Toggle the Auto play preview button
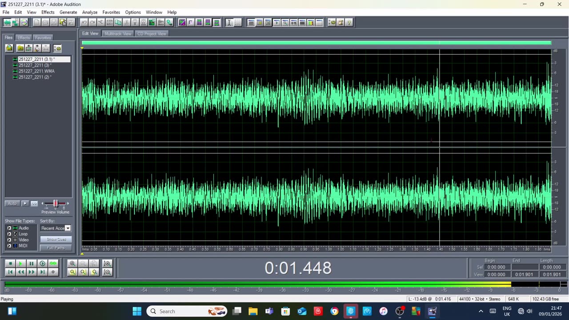 coord(12,204)
